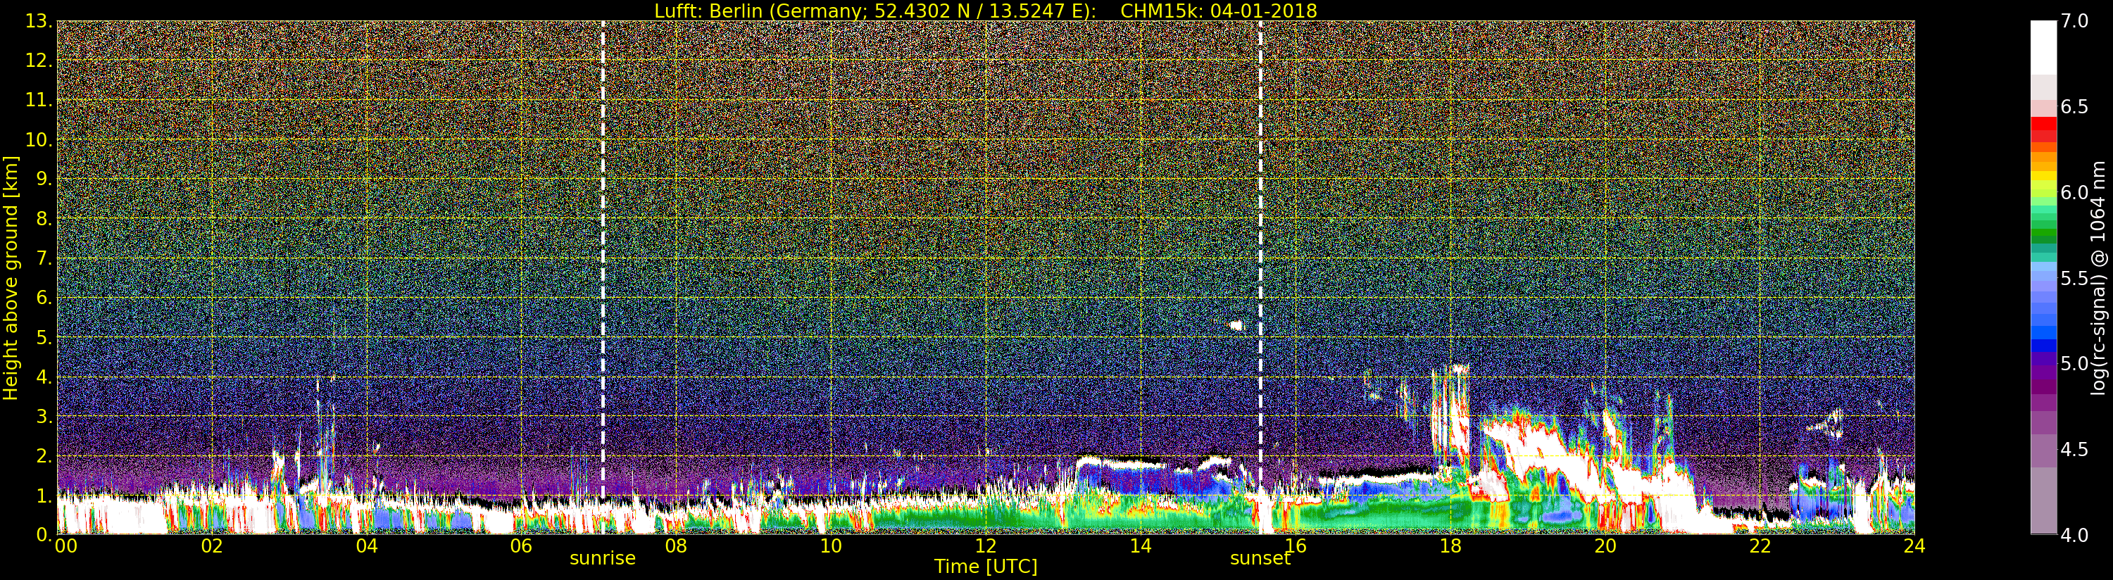2113x580 pixels.
Task: Click colorbar value '5.0'
Action: coord(2074,363)
